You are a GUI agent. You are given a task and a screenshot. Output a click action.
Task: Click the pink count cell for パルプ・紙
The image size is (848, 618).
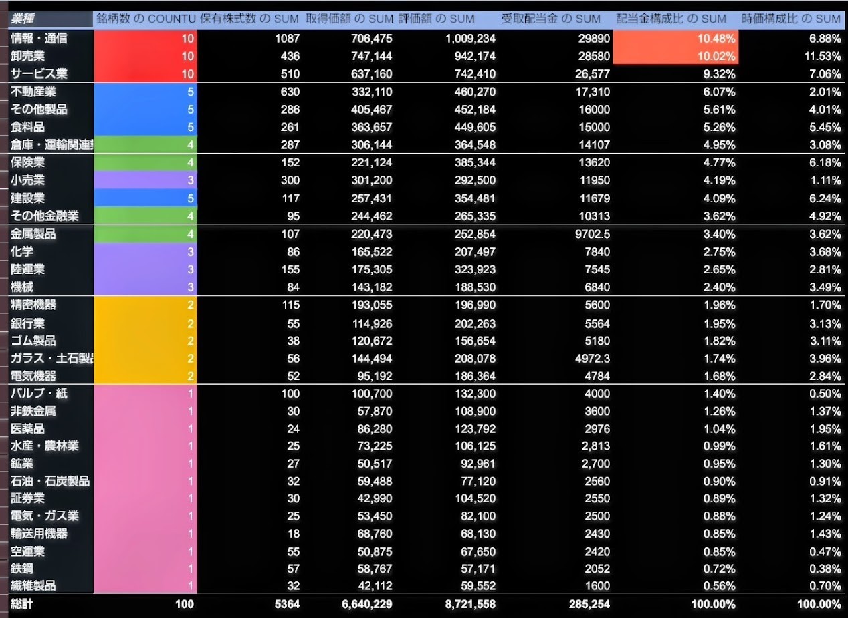pyautogui.click(x=146, y=394)
